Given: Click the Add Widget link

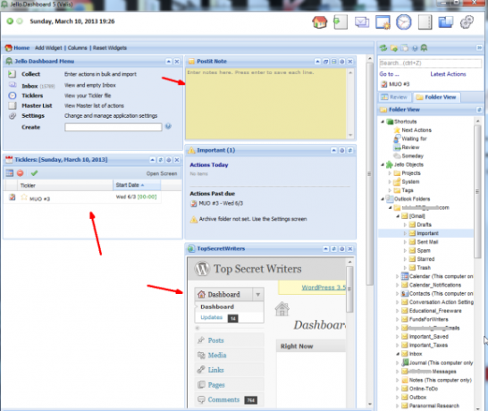Looking at the screenshot, I should click(48, 48).
